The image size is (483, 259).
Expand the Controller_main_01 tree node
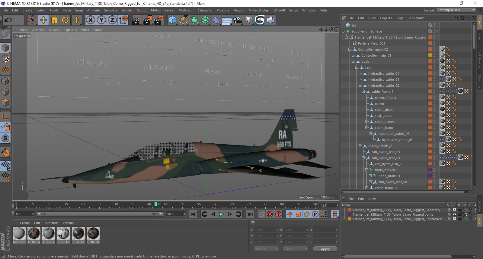click(353, 55)
